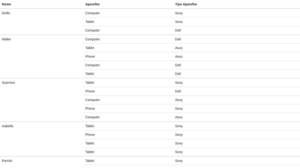
Task: Select the Waller name cell
Action: pyautogui.click(x=6, y=39)
